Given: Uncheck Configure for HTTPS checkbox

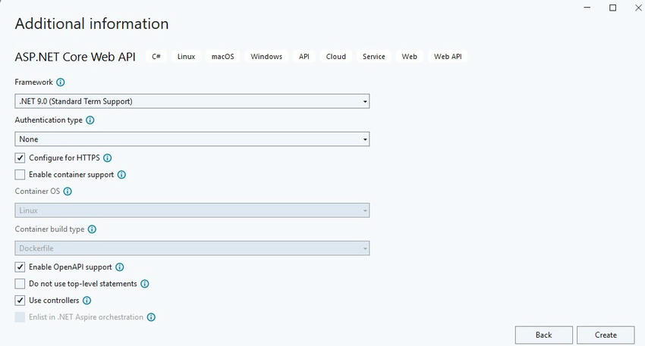Looking at the screenshot, I should pos(20,158).
